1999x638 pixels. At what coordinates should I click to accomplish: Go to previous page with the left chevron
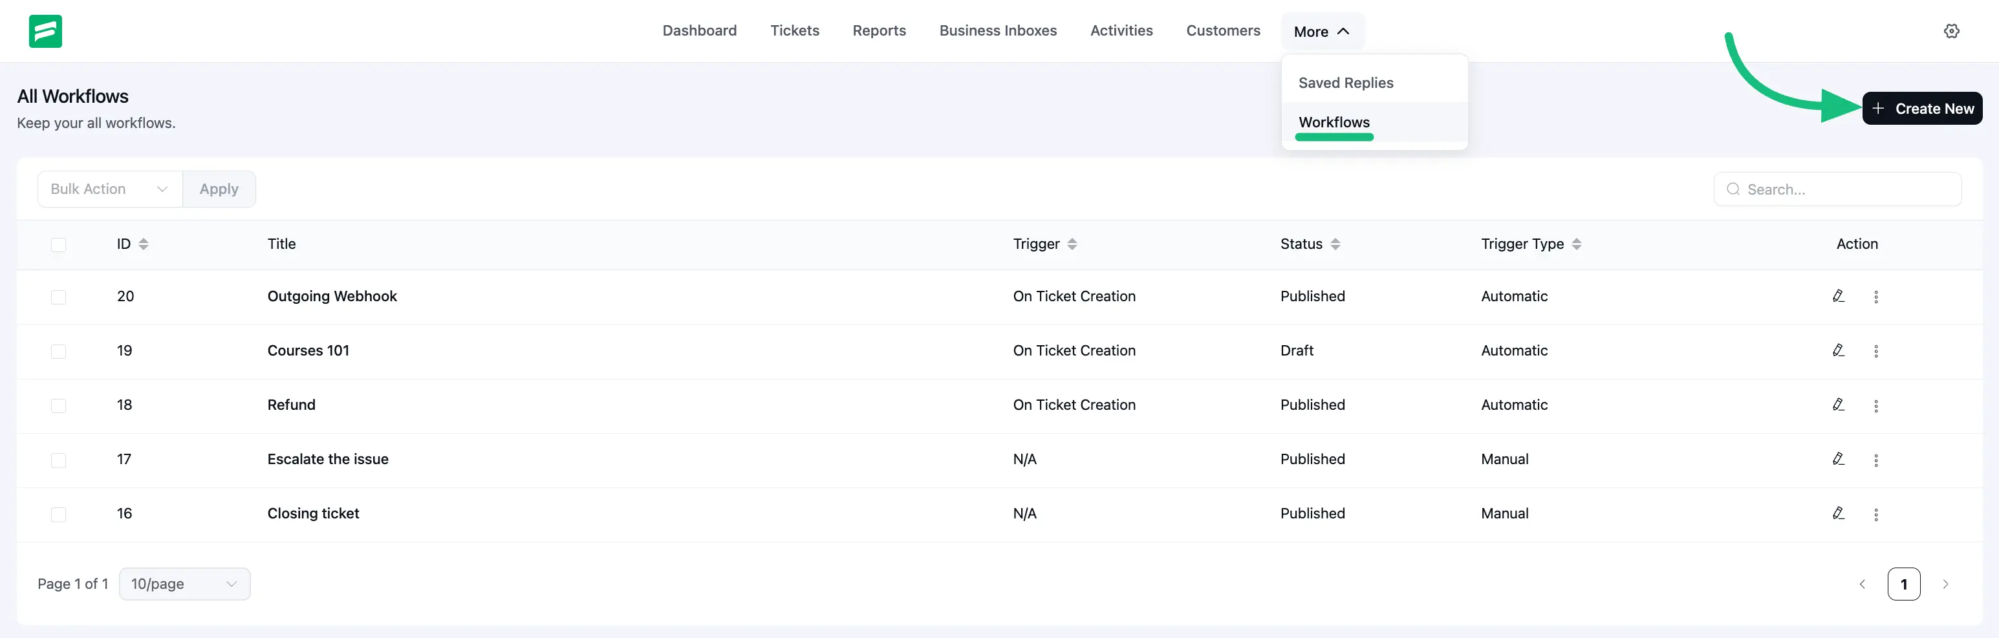[x=1863, y=584]
